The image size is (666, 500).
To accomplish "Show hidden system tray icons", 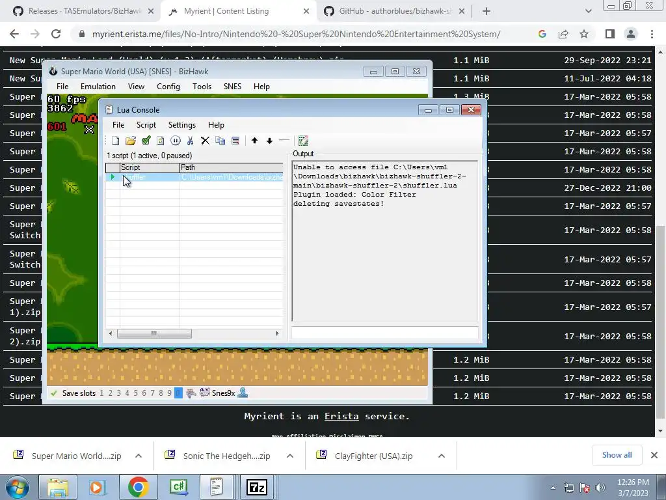I will pos(553,488).
